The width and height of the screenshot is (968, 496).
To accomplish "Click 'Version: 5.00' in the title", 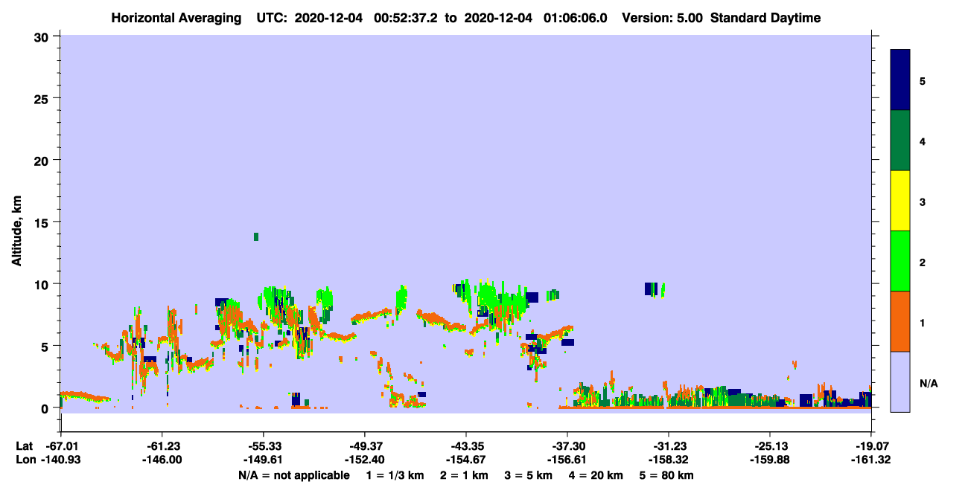I will (662, 18).
